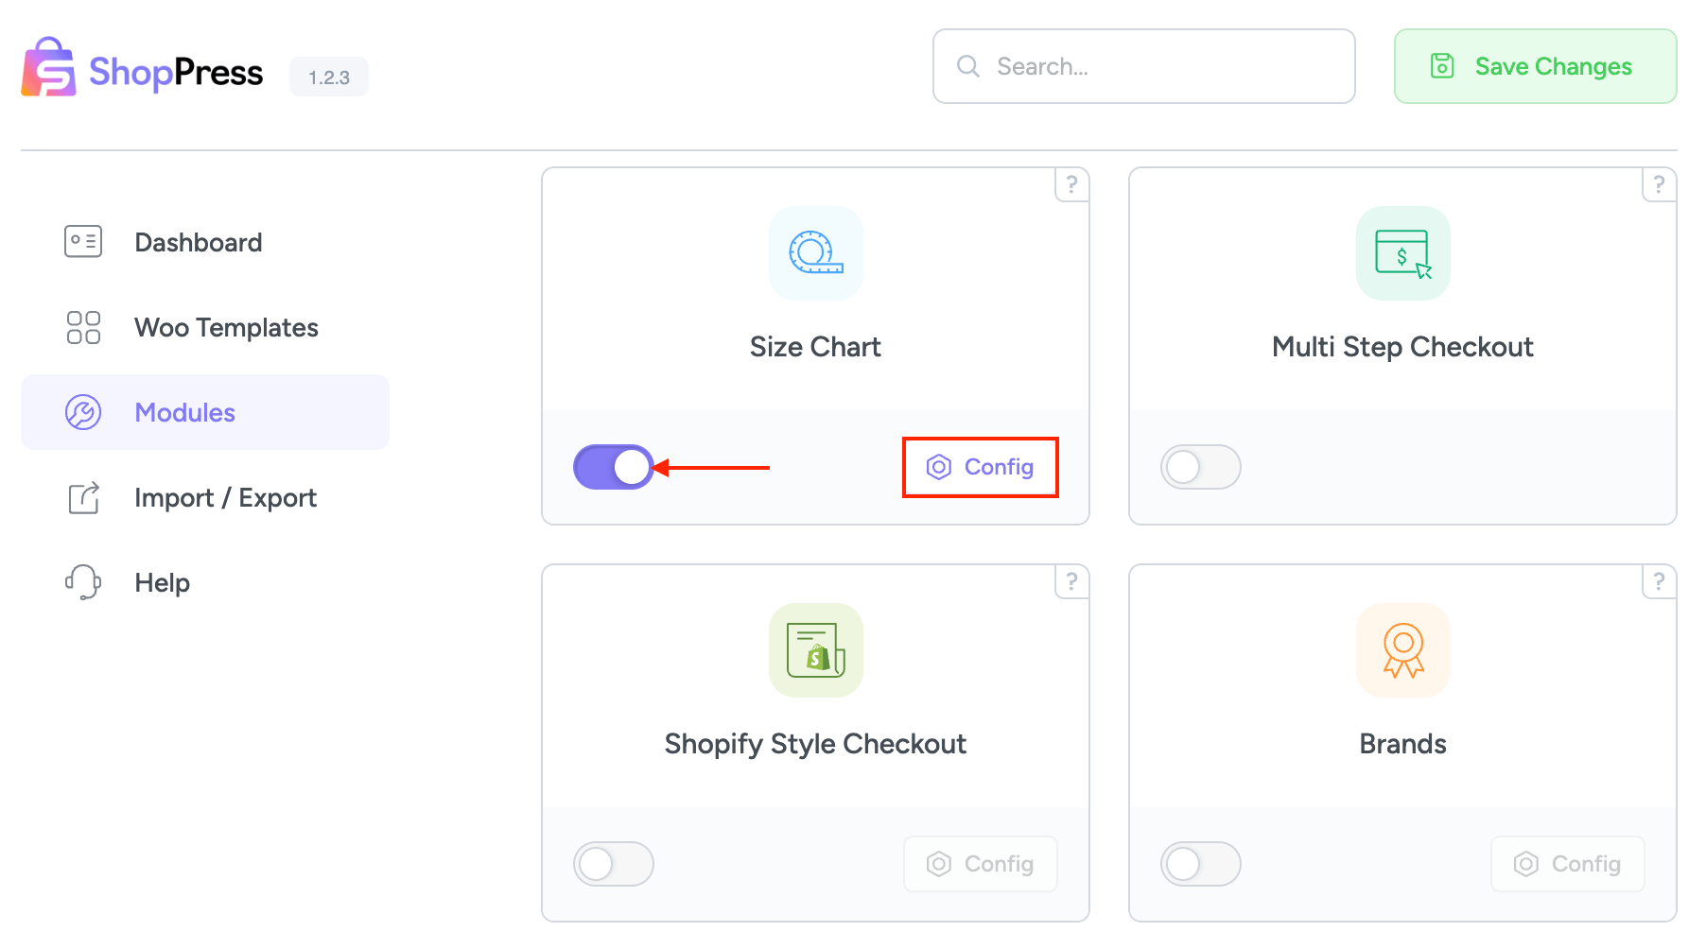Click the Multi Step Checkout payment icon
This screenshot has width=1706, height=949.
point(1402,253)
